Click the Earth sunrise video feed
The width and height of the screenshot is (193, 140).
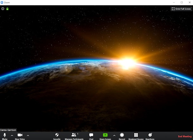pyautogui.click(x=96, y=70)
